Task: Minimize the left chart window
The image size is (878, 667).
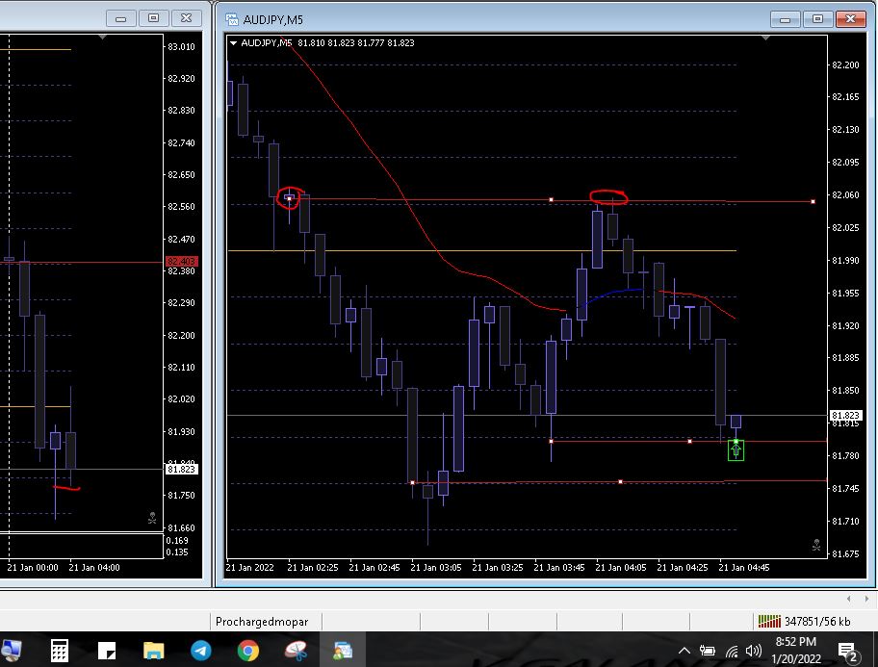Action: (120, 18)
